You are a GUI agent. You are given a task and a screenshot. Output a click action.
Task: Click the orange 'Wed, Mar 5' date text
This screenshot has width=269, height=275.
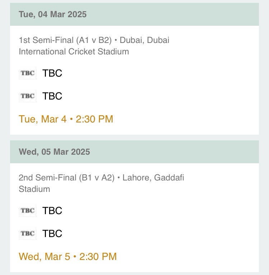(x=44, y=256)
